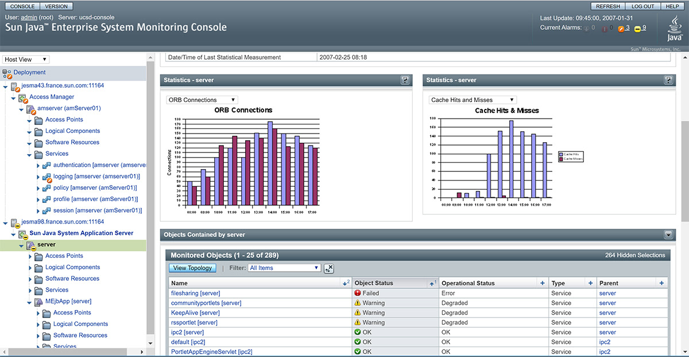Click help icon on the Cache Hits statistics panel
The height and width of the screenshot is (357, 689).
pyautogui.click(x=668, y=80)
